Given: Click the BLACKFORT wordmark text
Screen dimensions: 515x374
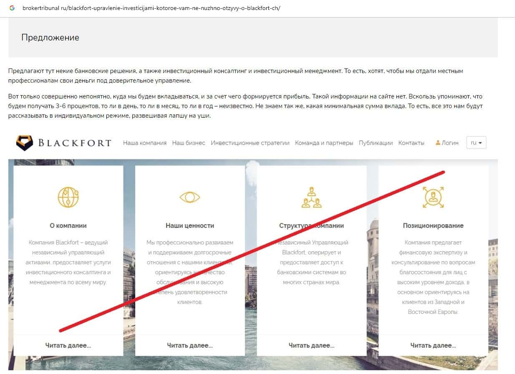Looking at the screenshot, I should click(75, 143).
